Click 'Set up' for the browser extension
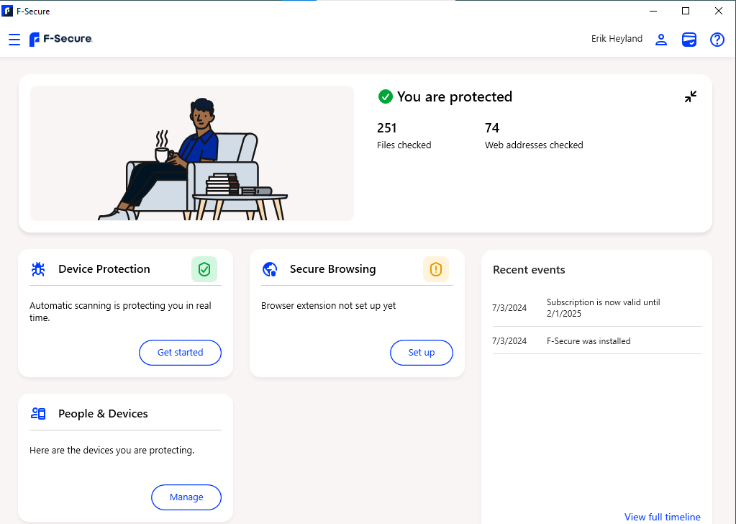Screen dimensions: 736x524 coord(421,353)
